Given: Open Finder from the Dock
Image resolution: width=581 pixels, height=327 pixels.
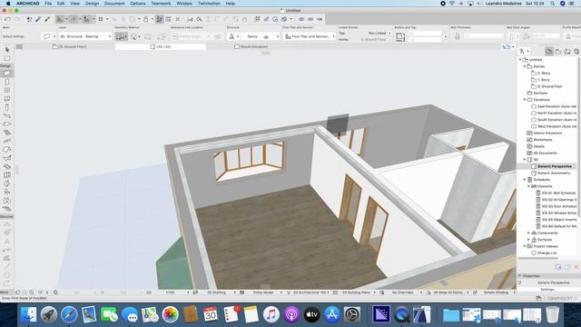Looking at the screenshot, I should (28, 315).
